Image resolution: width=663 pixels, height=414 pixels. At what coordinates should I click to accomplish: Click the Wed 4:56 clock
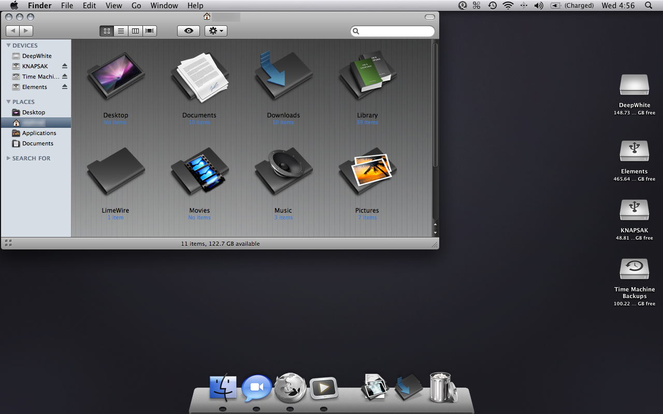coord(618,6)
